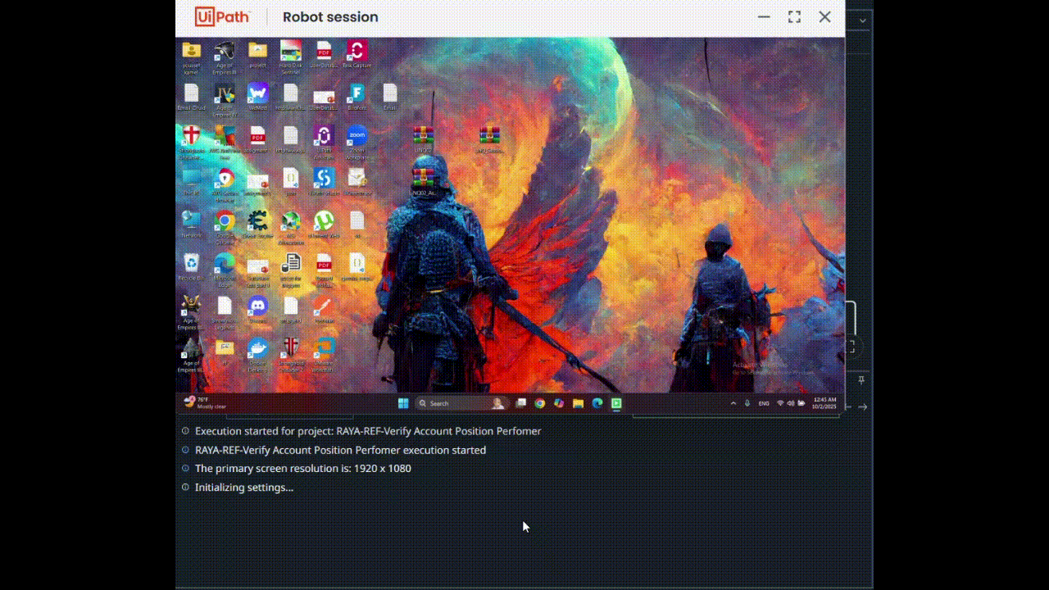Open the weather widget showing Mostly clear
Image resolution: width=1049 pixels, height=590 pixels.
point(206,402)
